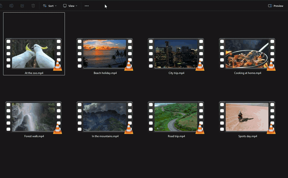
Task: Click VLC cone badge on At the zoo.mp4
Action: click(58, 66)
